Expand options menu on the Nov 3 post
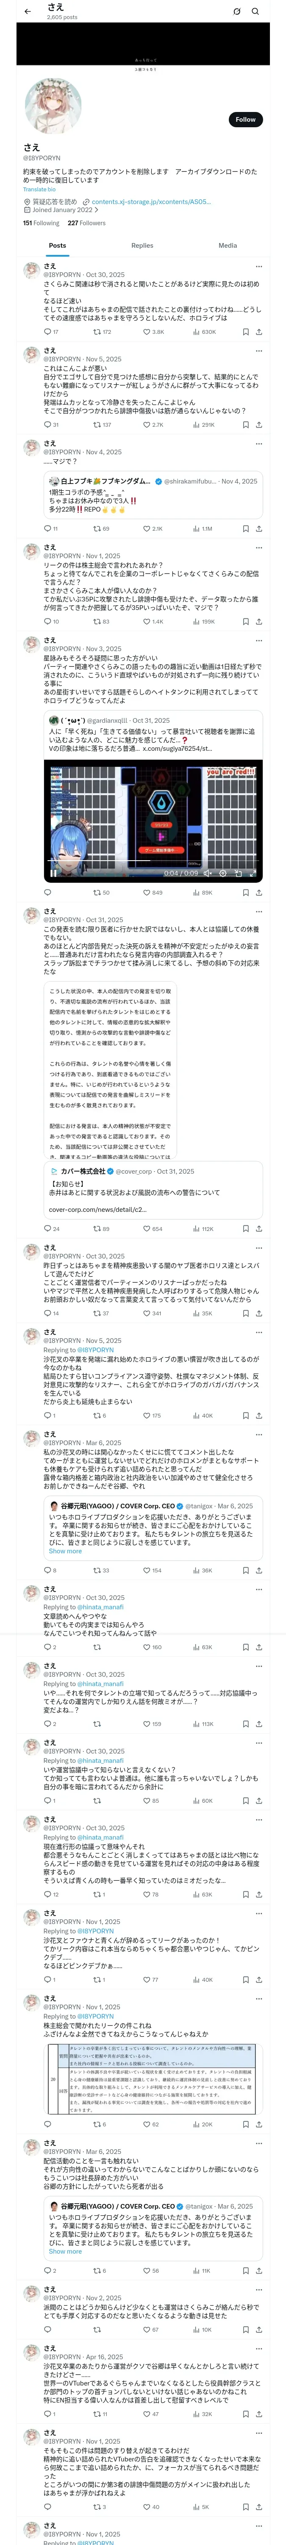This screenshot has width=286, height=2545. (258, 640)
